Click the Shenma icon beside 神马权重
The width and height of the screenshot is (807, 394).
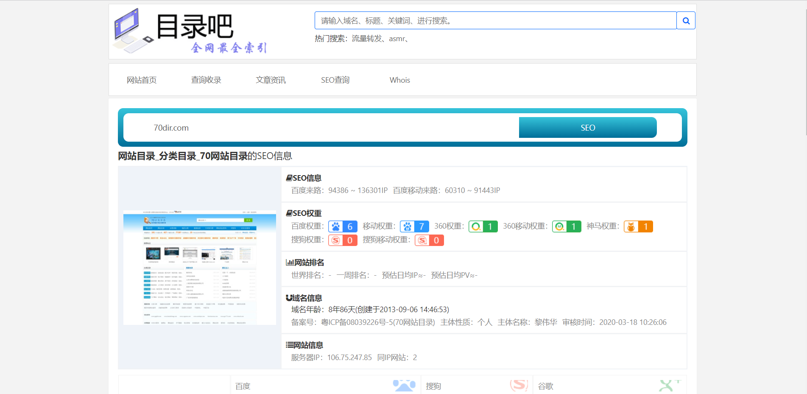click(x=631, y=226)
